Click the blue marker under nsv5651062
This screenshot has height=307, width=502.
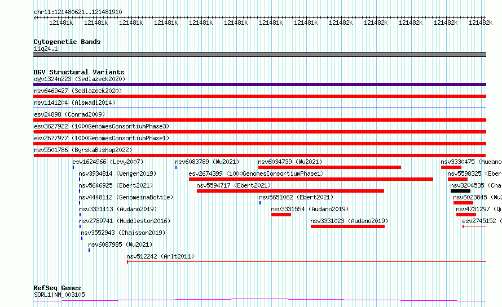tap(260, 203)
